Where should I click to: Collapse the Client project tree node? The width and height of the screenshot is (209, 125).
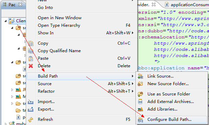point(5,21)
